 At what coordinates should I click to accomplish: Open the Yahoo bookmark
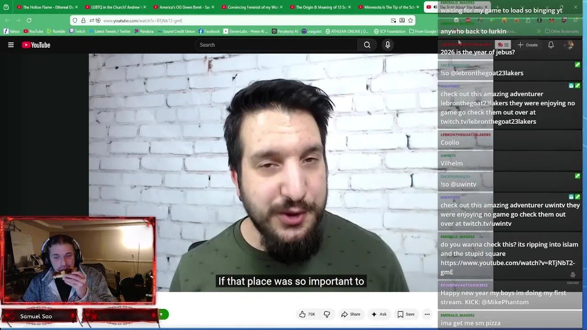point(12,32)
